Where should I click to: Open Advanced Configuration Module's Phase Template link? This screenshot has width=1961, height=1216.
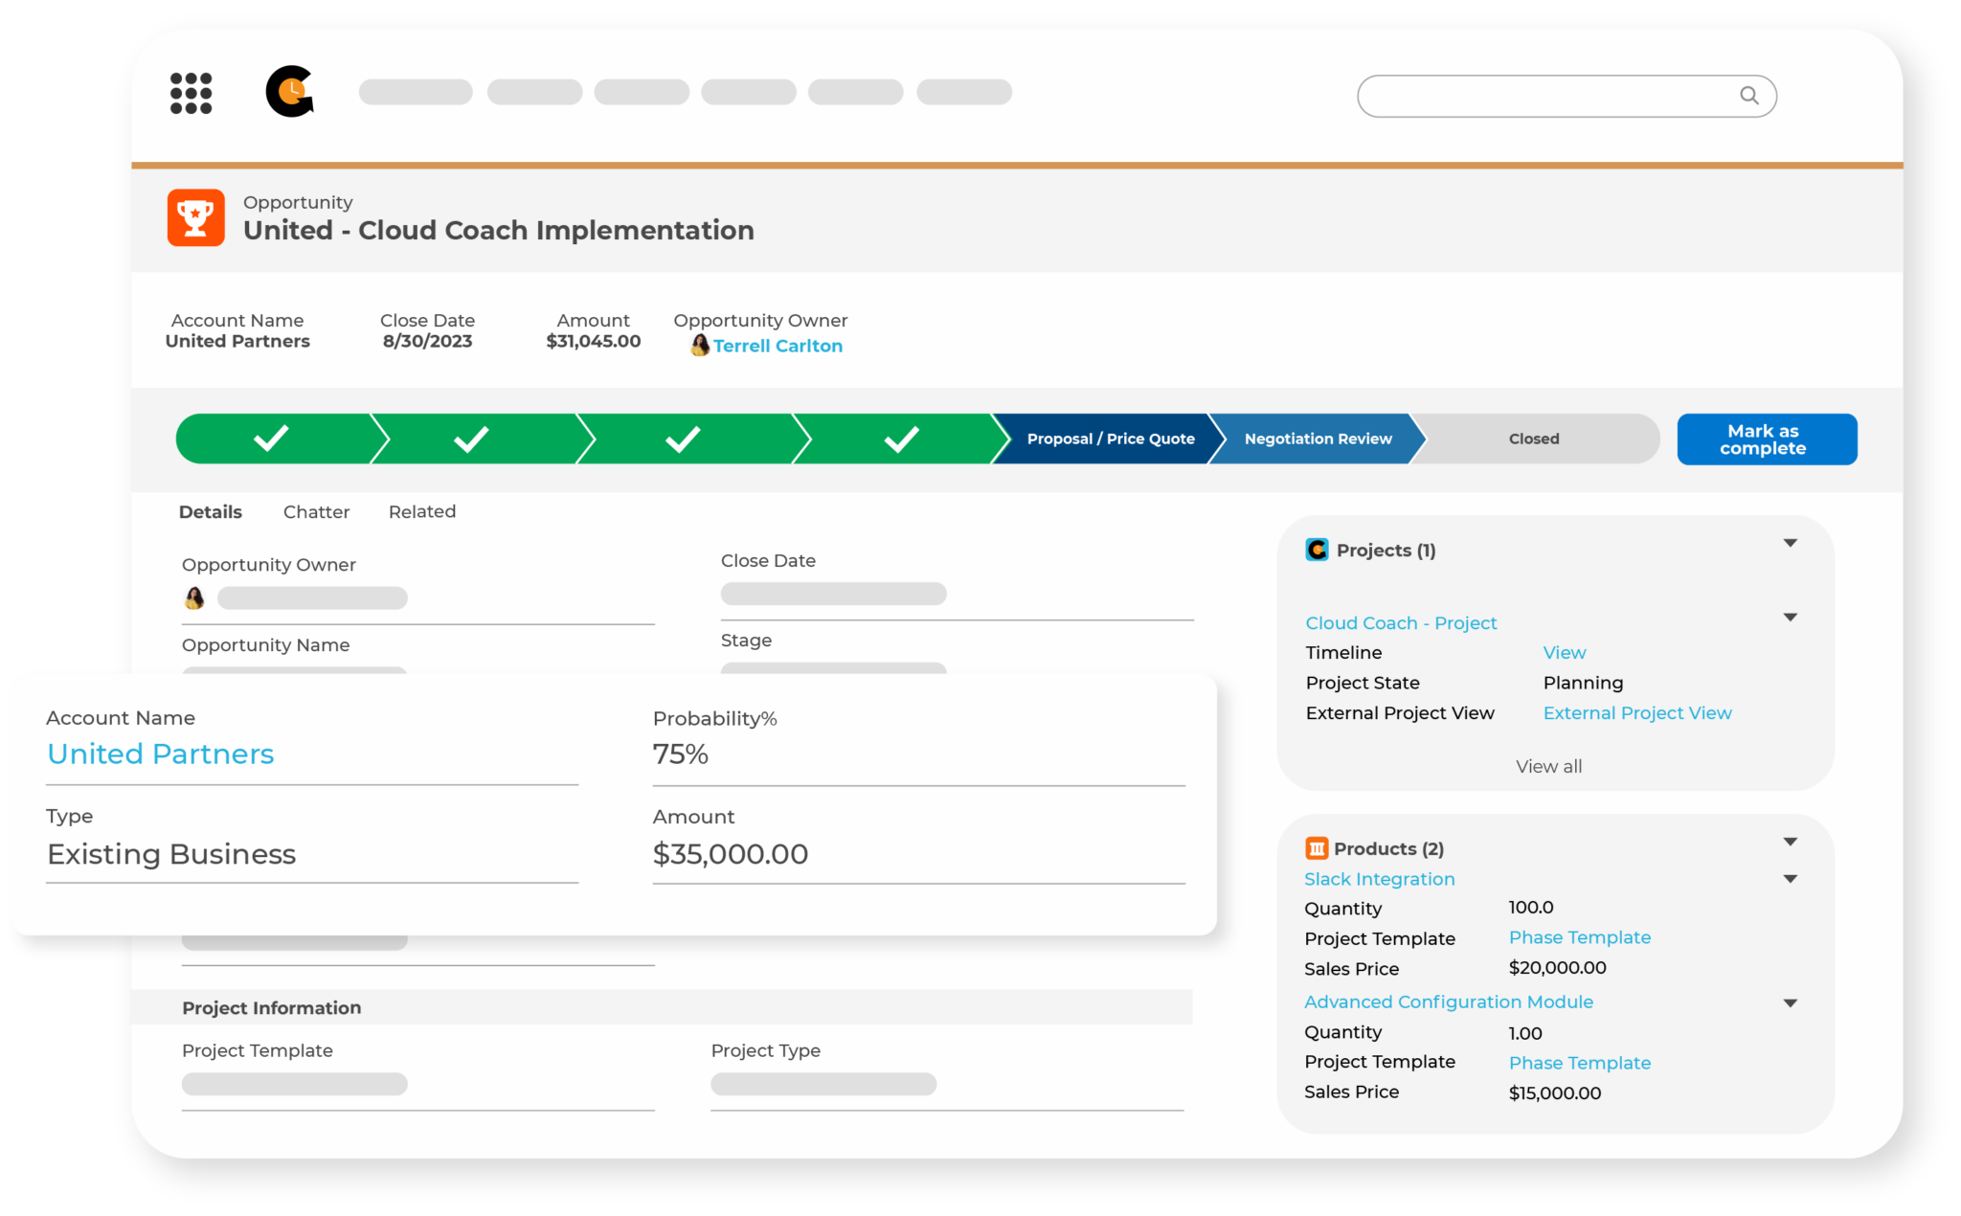tap(1580, 1063)
